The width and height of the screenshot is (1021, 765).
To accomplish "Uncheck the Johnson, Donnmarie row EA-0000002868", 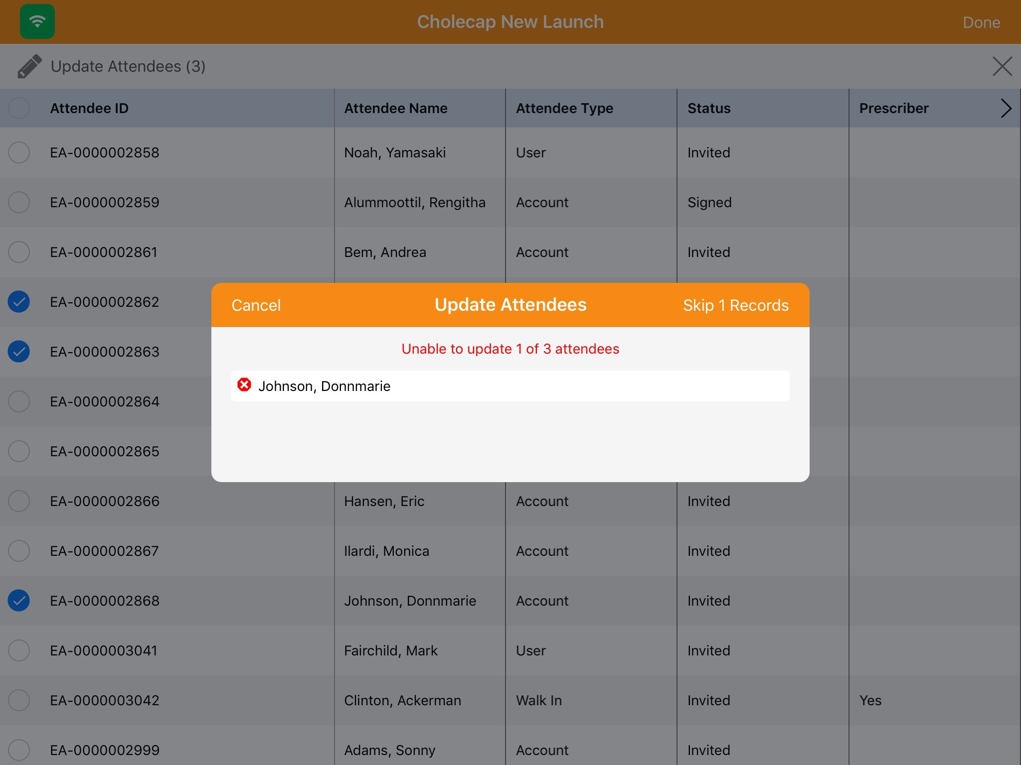I will (x=19, y=601).
